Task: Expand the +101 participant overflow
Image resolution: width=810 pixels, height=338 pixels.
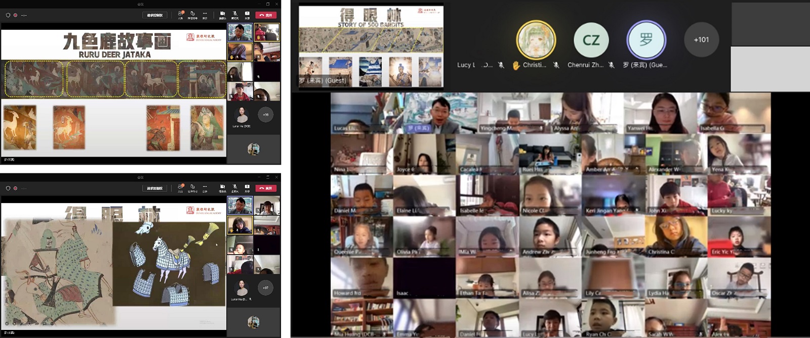Action: [x=701, y=39]
